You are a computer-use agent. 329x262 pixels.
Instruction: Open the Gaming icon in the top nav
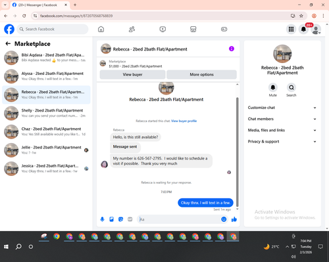coord(224,29)
